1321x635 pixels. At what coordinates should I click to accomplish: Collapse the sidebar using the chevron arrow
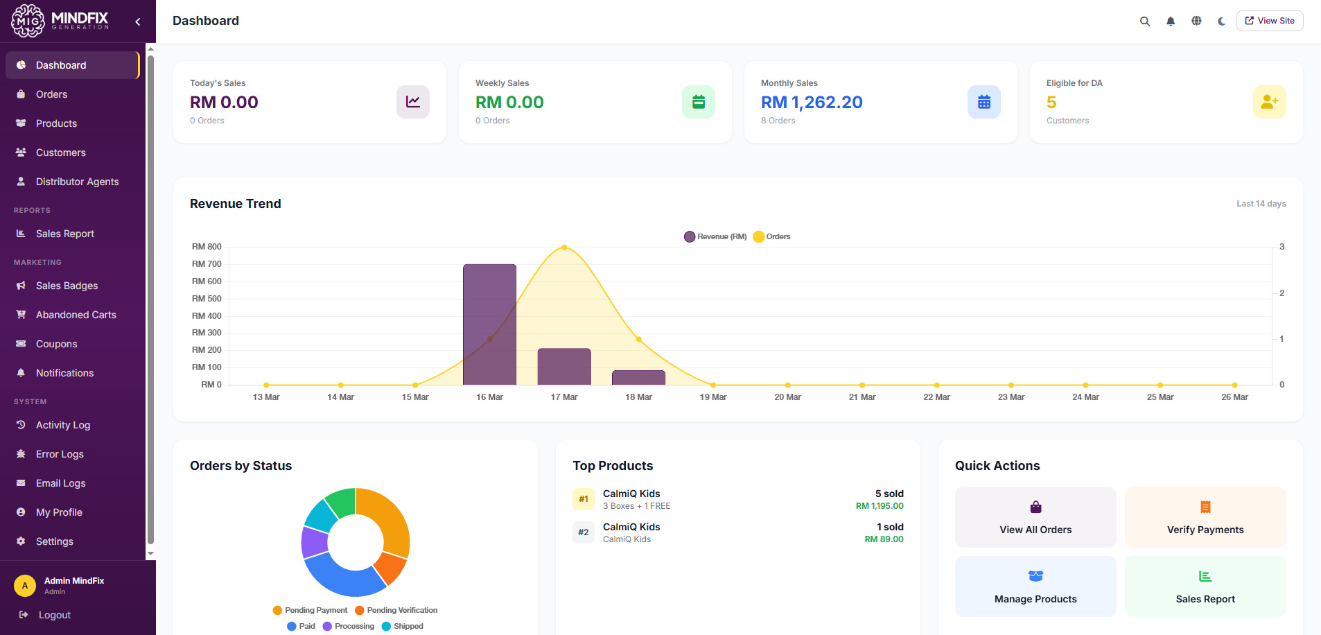[138, 21]
